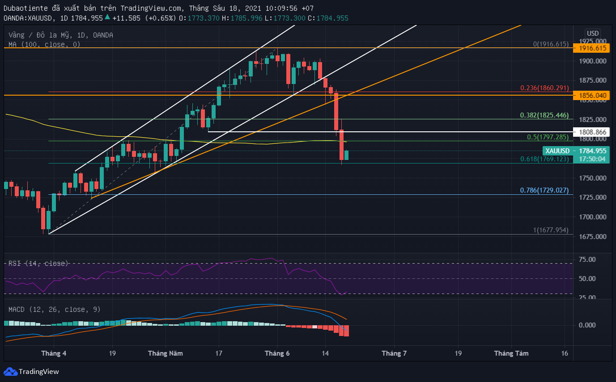The height and width of the screenshot is (382, 616).
Task: Click the Fibonacci 0(1916.615) level label
Action: click(551, 44)
